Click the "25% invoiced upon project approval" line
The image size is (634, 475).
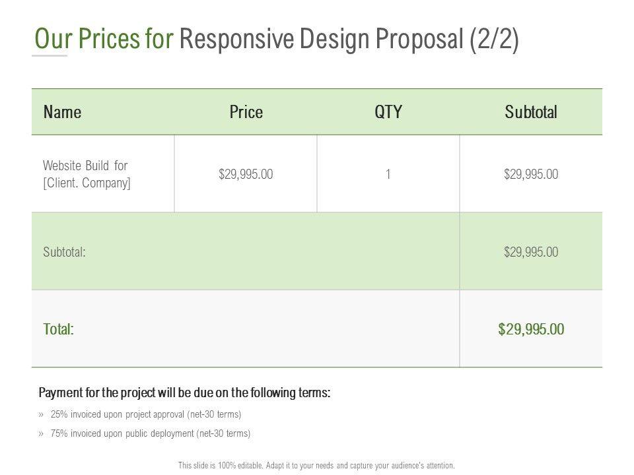point(146,414)
